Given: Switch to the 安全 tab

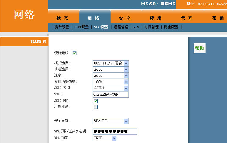Looking at the screenshot, I should tap(125, 18).
